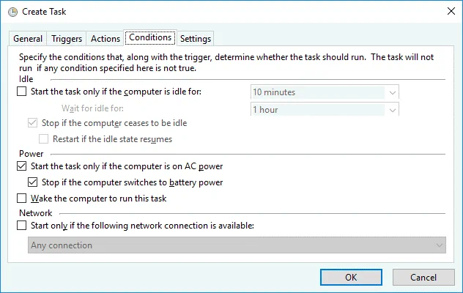Expand the 10 minutes idle duration dropdown

point(392,92)
